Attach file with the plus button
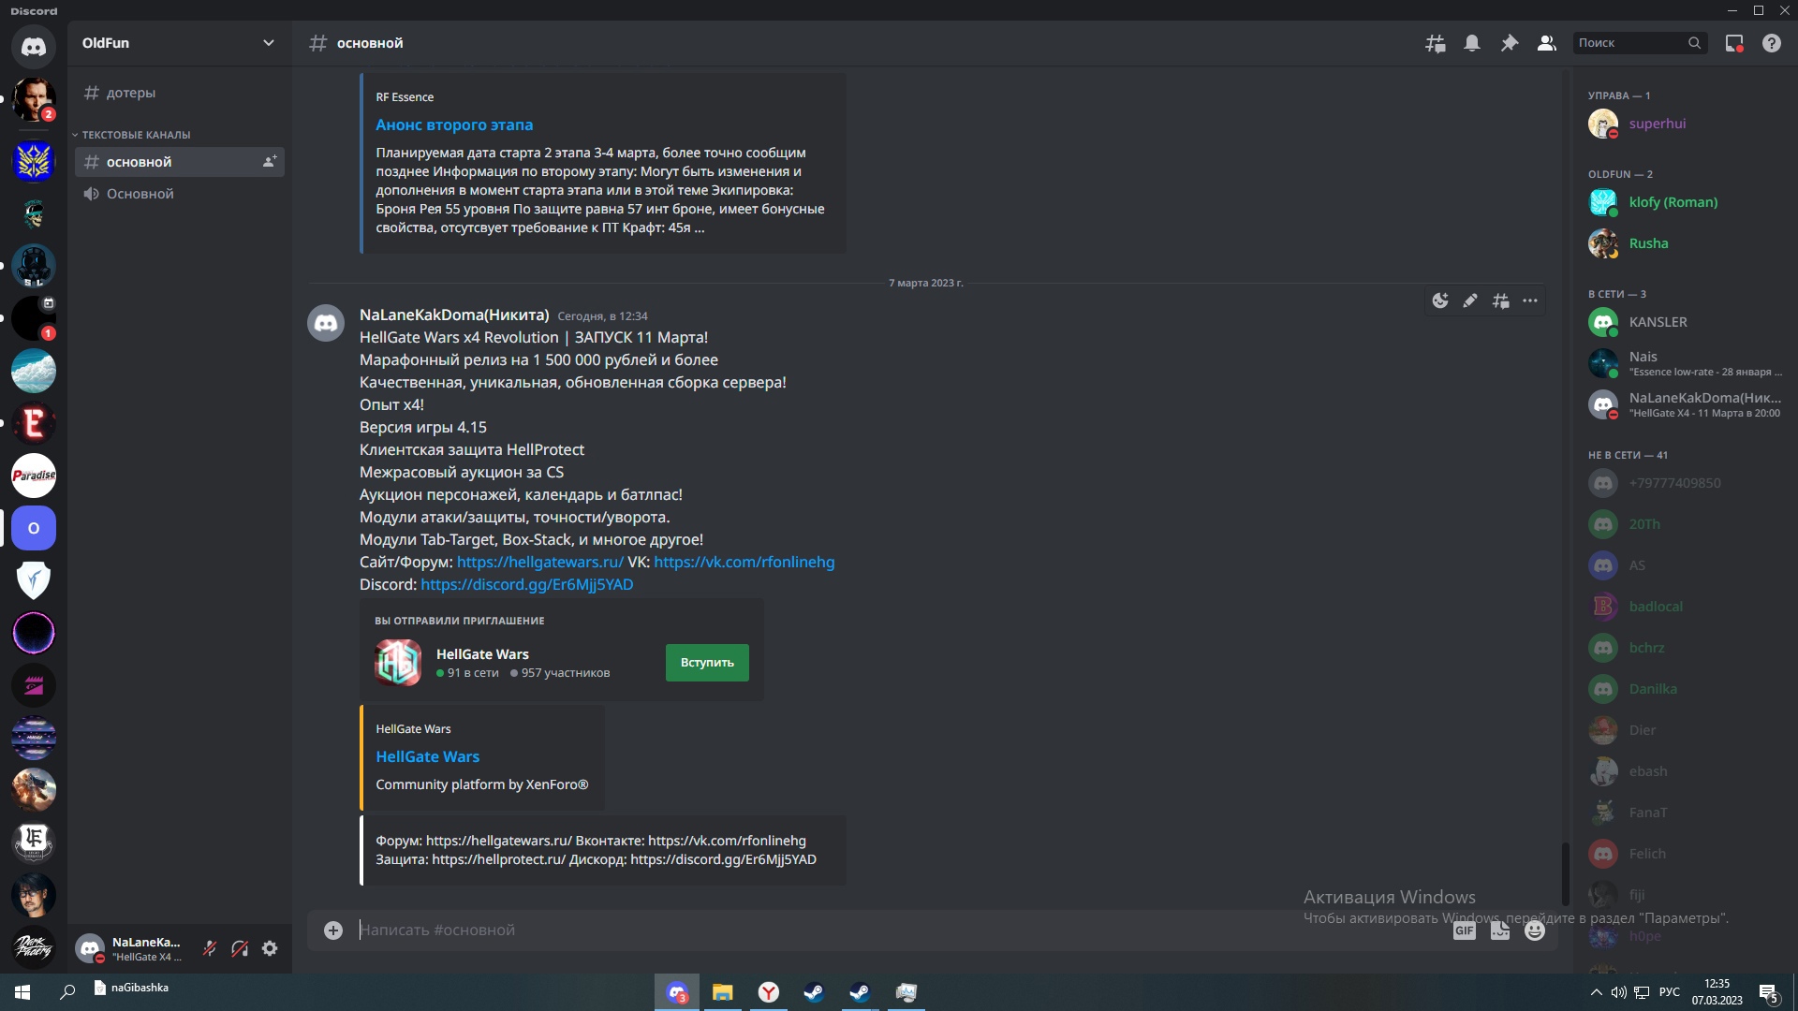Image resolution: width=1798 pixels, height=1011 pixels. 333,930
